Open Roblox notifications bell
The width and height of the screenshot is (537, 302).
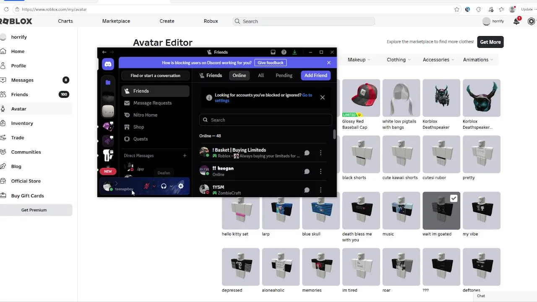(516, 21)
